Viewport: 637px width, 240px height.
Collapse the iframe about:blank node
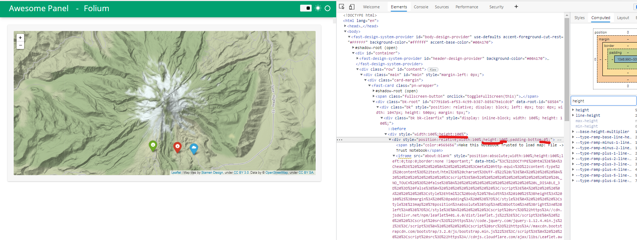(x=394, y=156)
